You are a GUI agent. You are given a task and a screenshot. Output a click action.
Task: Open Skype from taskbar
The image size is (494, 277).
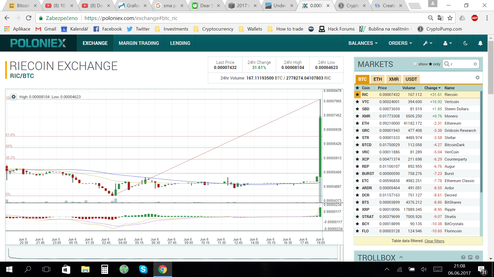143,269
